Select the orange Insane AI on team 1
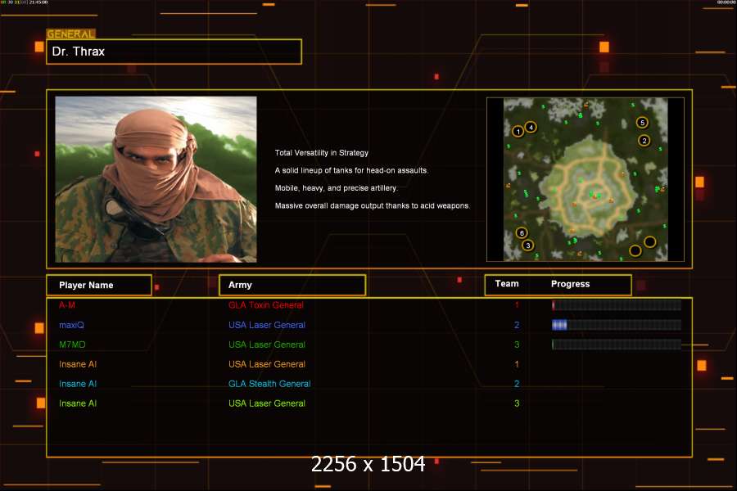737x491 pixels. [x=78, y=364]
